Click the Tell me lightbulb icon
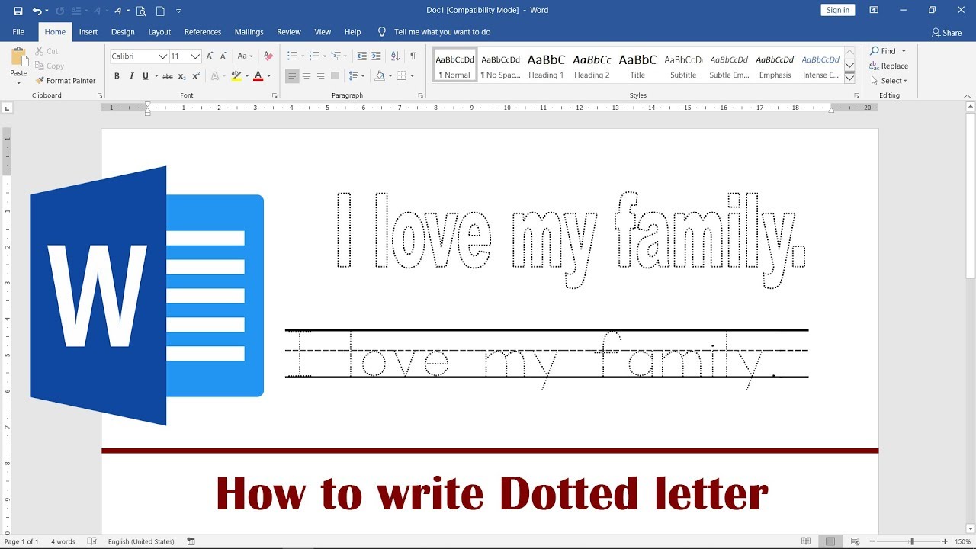The image size is (976, 549). pyautogui.click(x=382, y=32)
